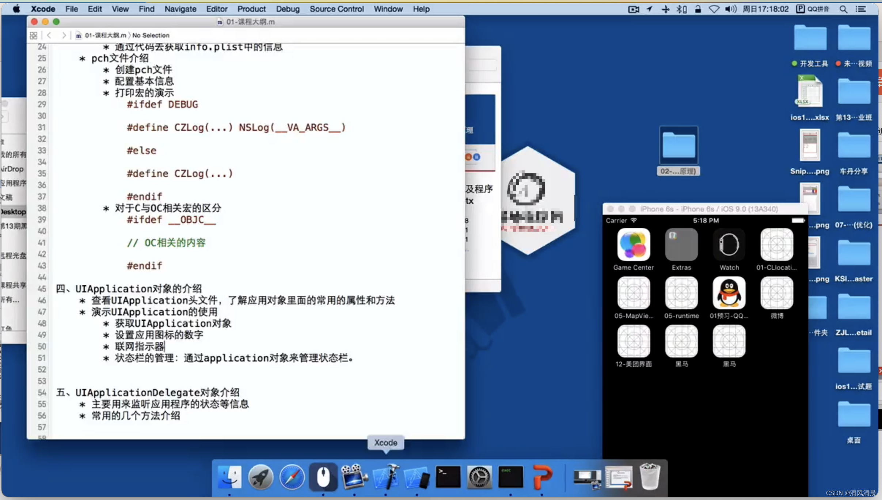
Task: Open Finder from the Dock
Action: point(229,477)
